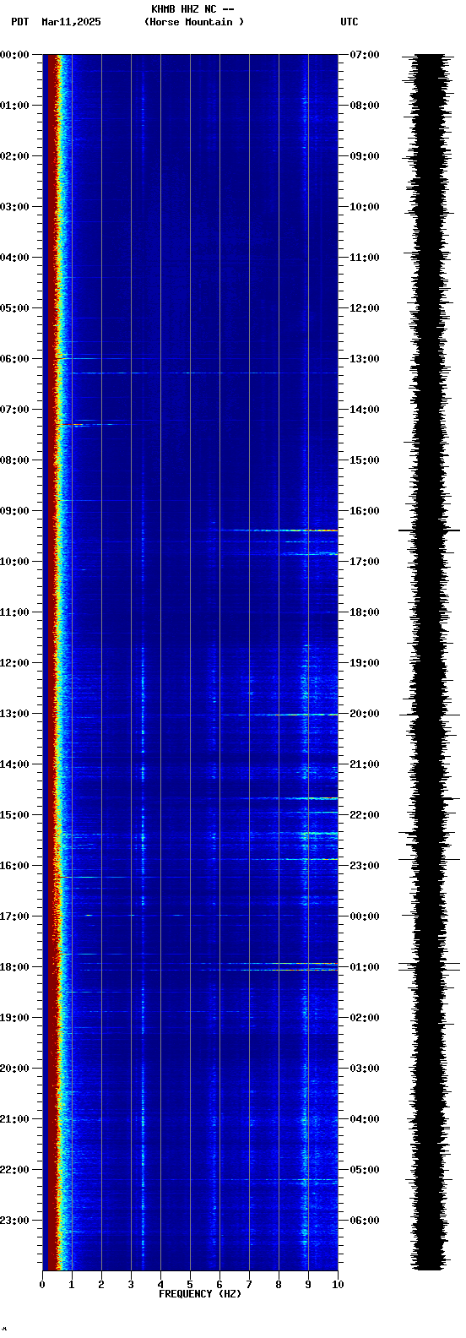Click frequency axis tick label 5

pos(190,1285)
